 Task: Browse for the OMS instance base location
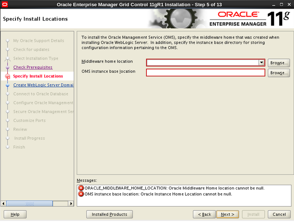point(279,73)
